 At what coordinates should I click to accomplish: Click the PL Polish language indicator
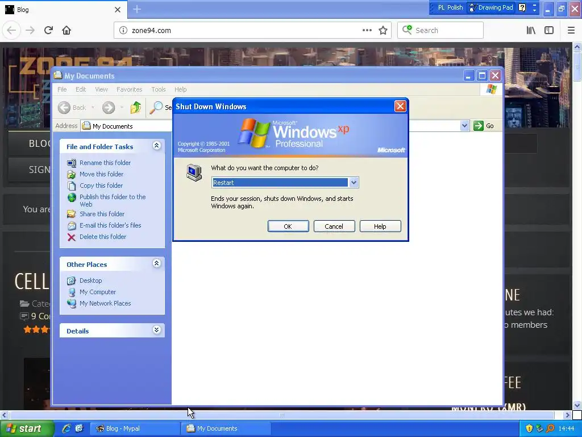tap(450, 7)
